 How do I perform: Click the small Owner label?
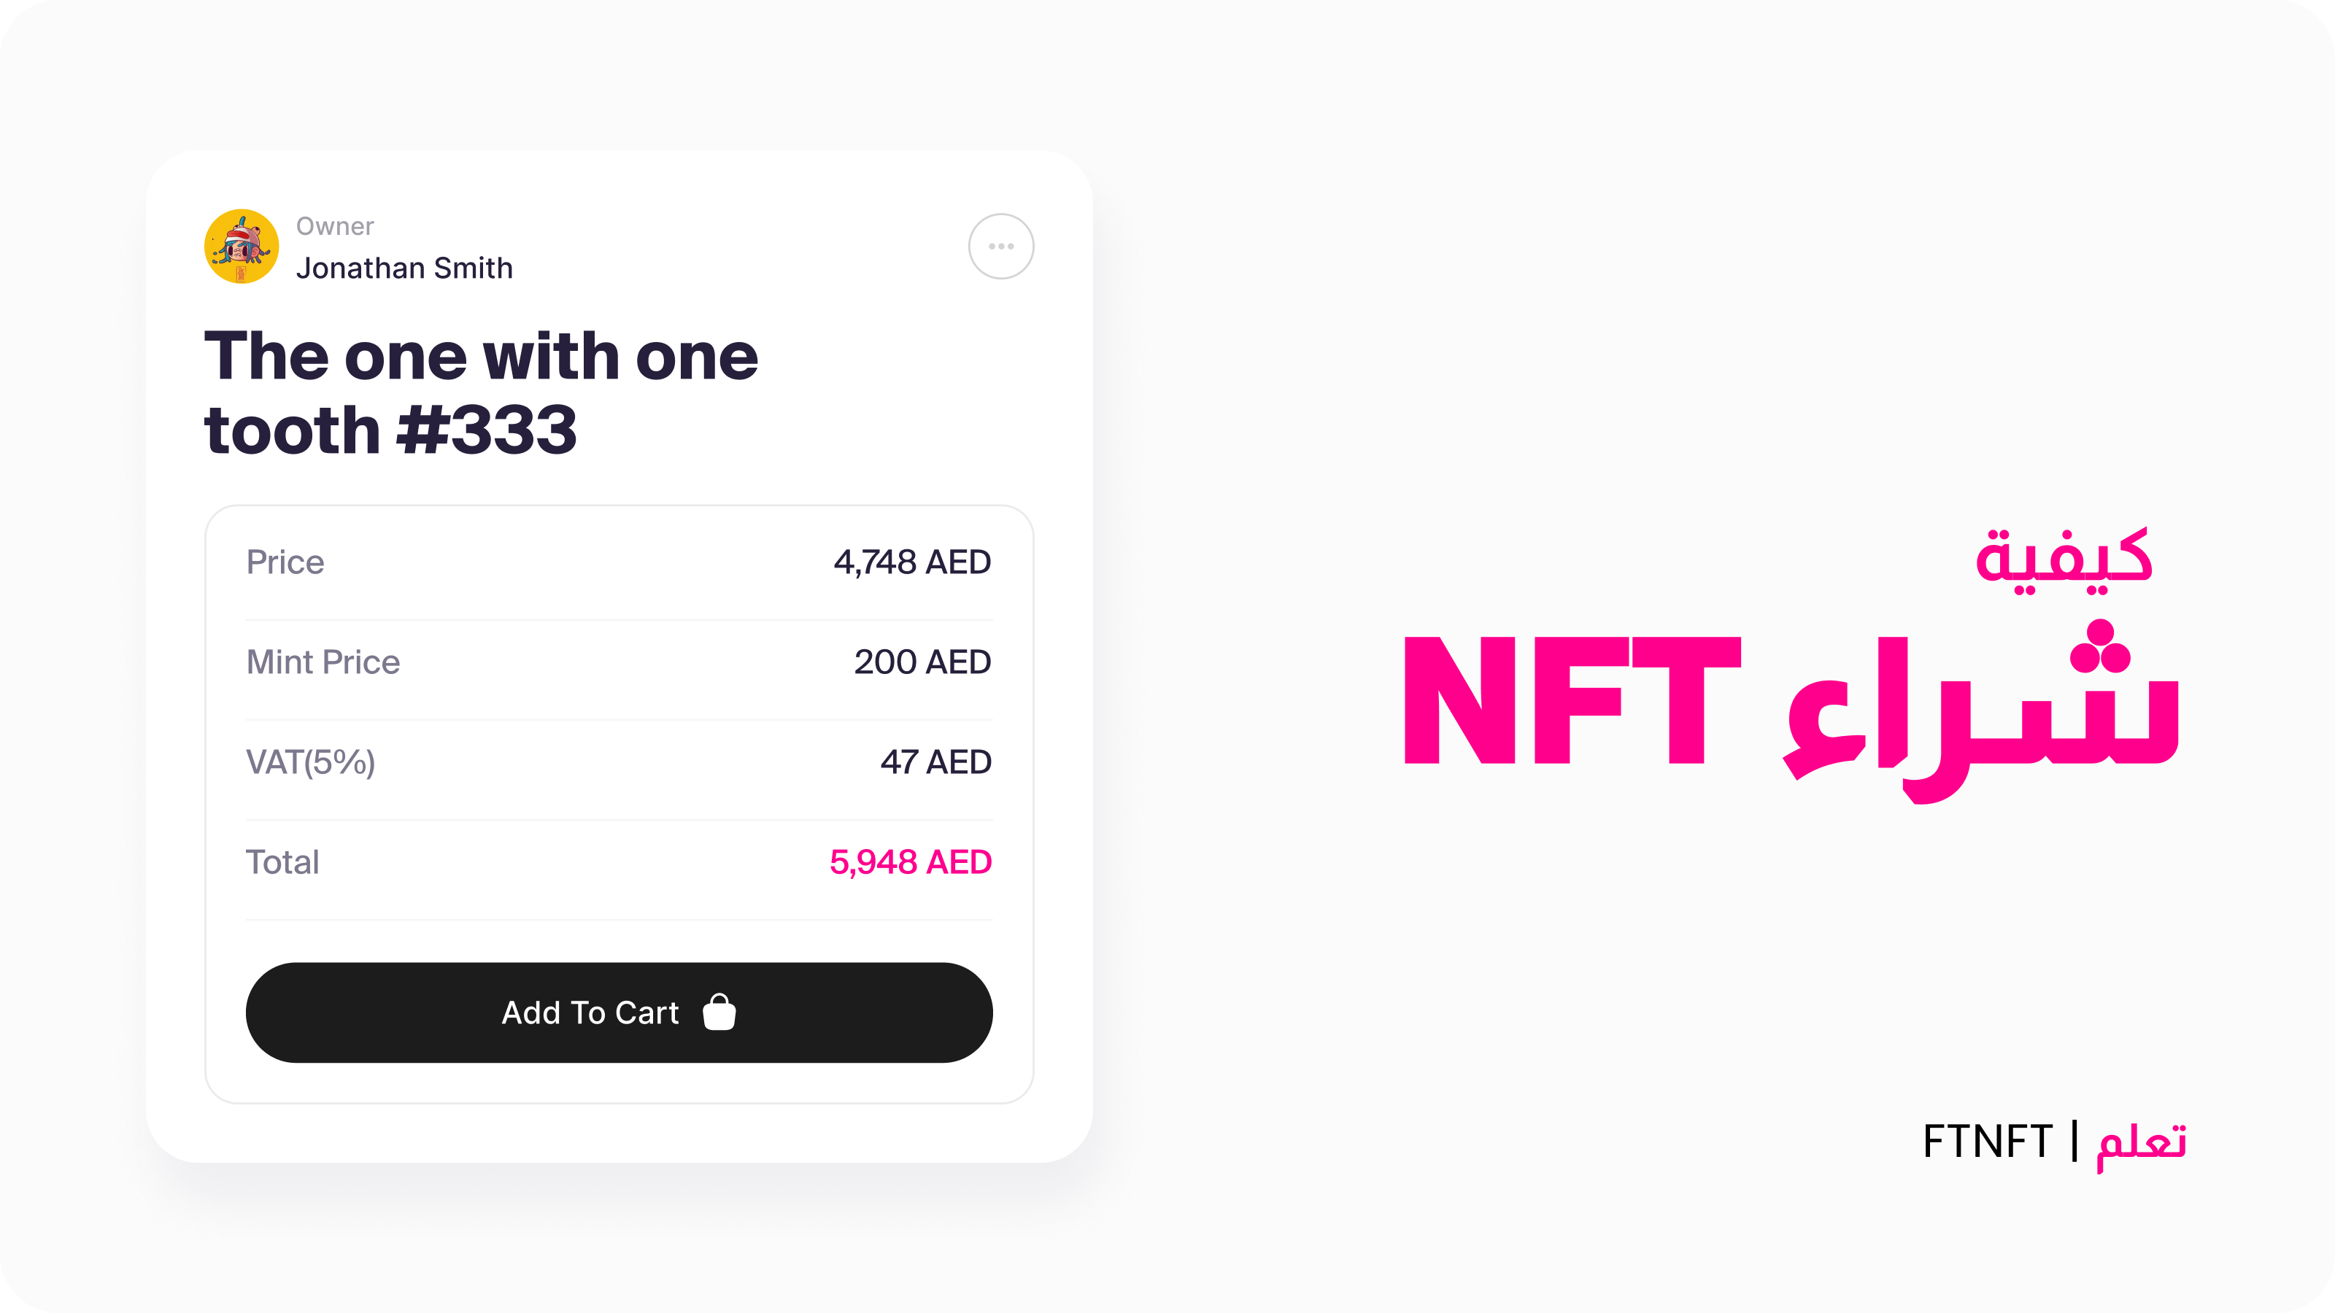point(334,227)
